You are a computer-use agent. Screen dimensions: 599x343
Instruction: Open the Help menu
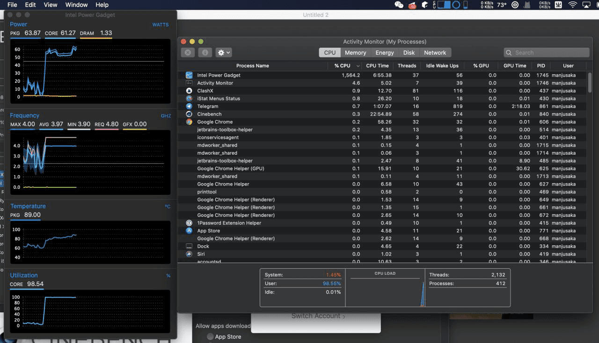(102, 5)
